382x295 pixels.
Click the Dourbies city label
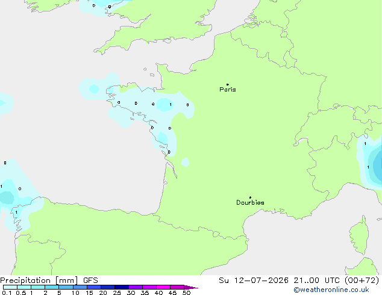[x=250, y=202]
